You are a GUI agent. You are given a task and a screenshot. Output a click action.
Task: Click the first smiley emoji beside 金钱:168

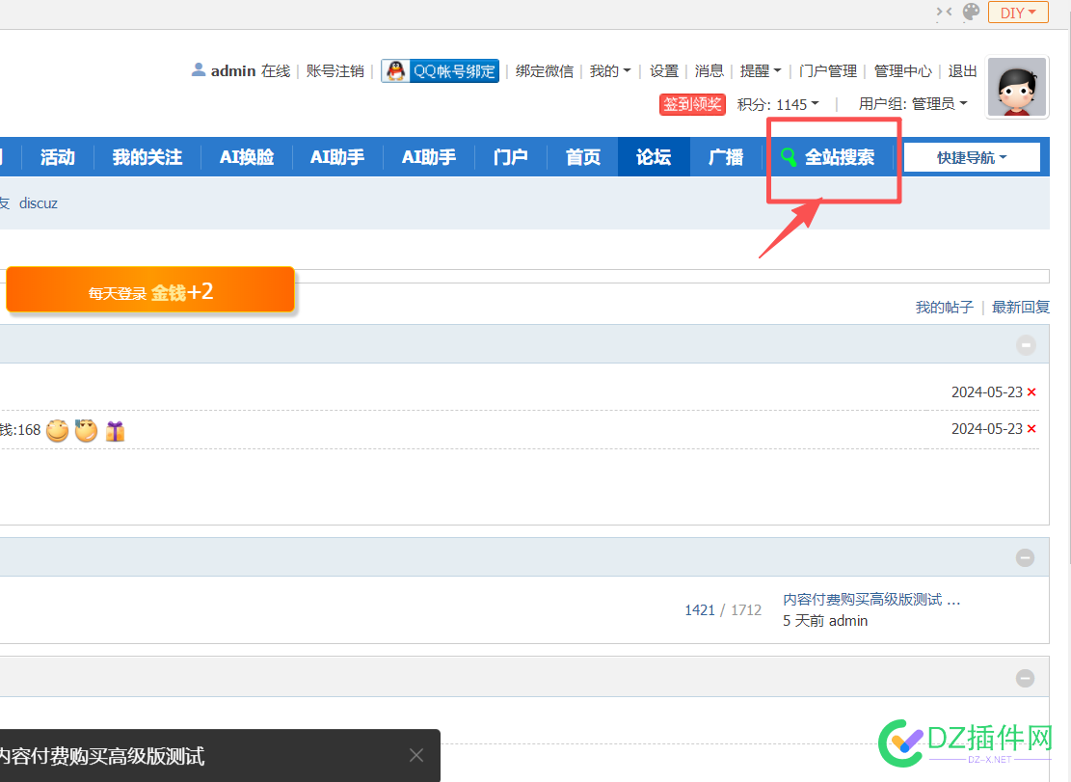57,430
